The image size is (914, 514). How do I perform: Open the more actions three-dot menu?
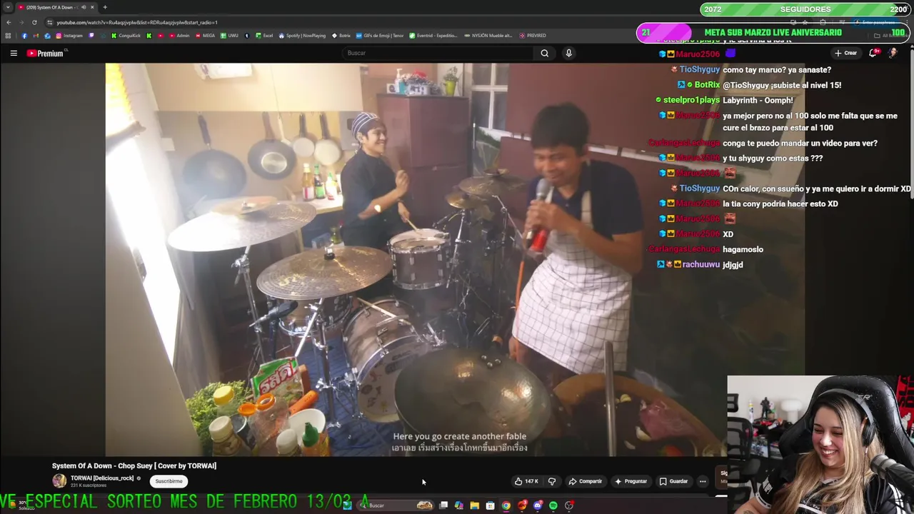[x=703, y=481]
